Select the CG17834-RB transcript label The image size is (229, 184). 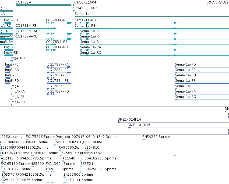click(x=57, y=42)
